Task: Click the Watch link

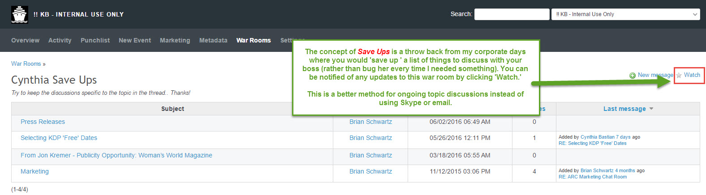Action: click(692, 75)
